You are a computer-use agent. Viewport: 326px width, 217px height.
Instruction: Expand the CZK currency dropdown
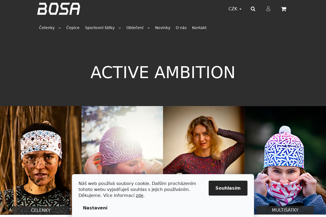click(235, 9)
